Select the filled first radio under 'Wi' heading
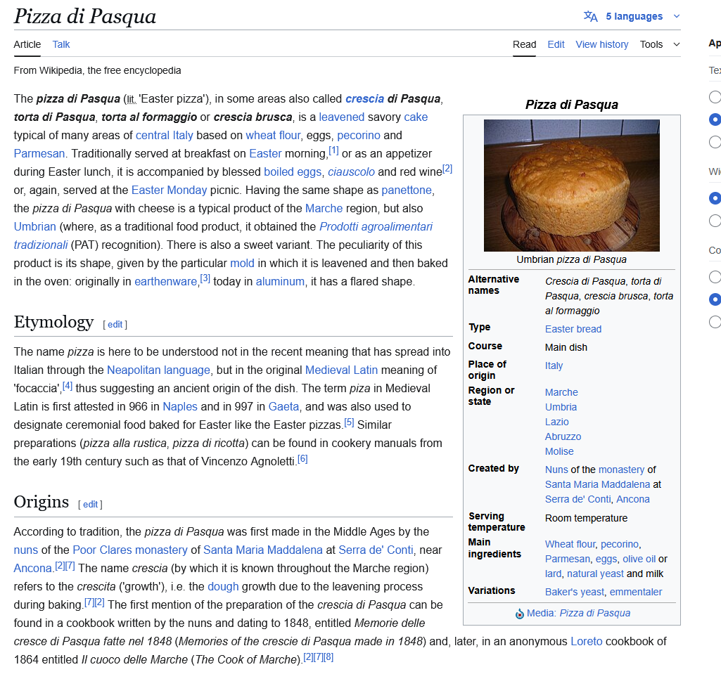The width and height of the screenshot is (721, 686). (x=715, y=198)
